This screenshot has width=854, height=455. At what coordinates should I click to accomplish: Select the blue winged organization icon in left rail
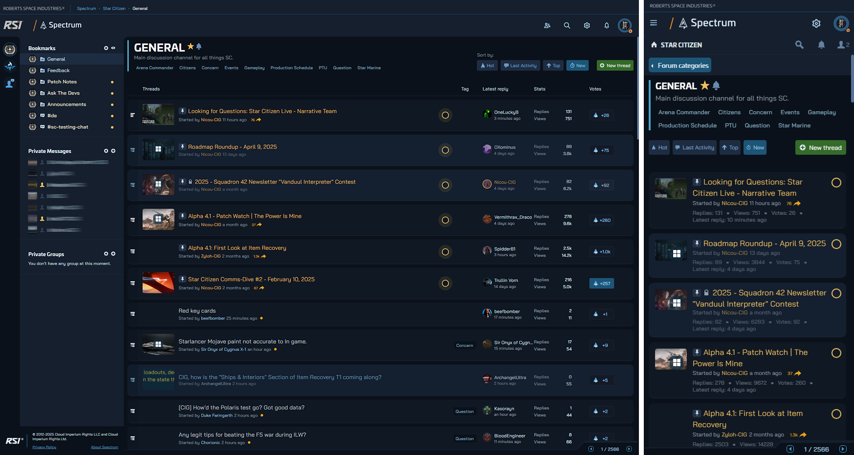coord(10,66)
